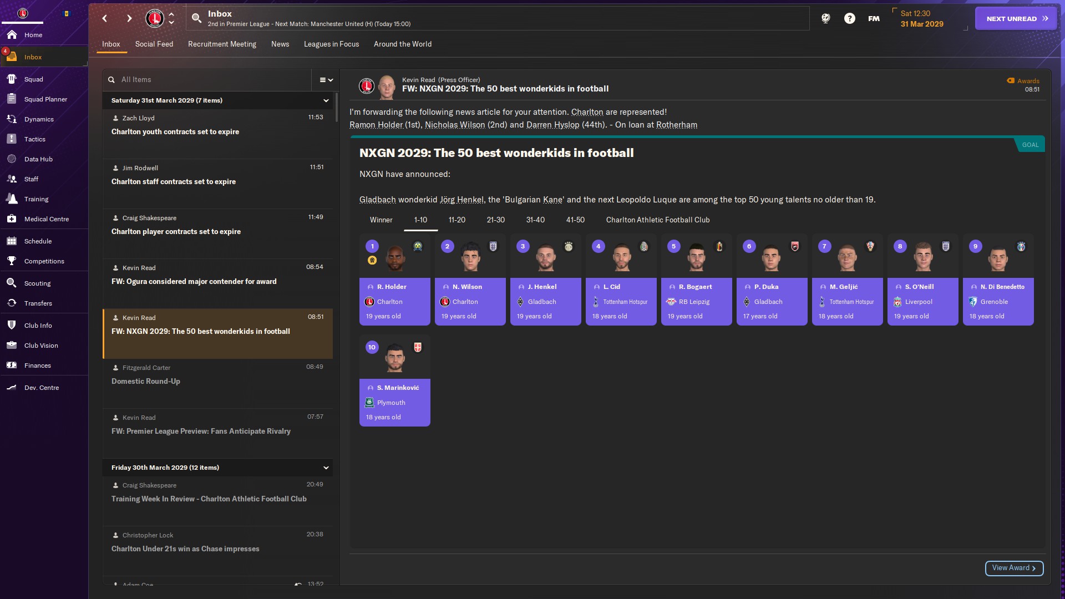Collapse the Saturday 31st March 2029 group
Screen dimensions: 1065x599
coord(326,100)
